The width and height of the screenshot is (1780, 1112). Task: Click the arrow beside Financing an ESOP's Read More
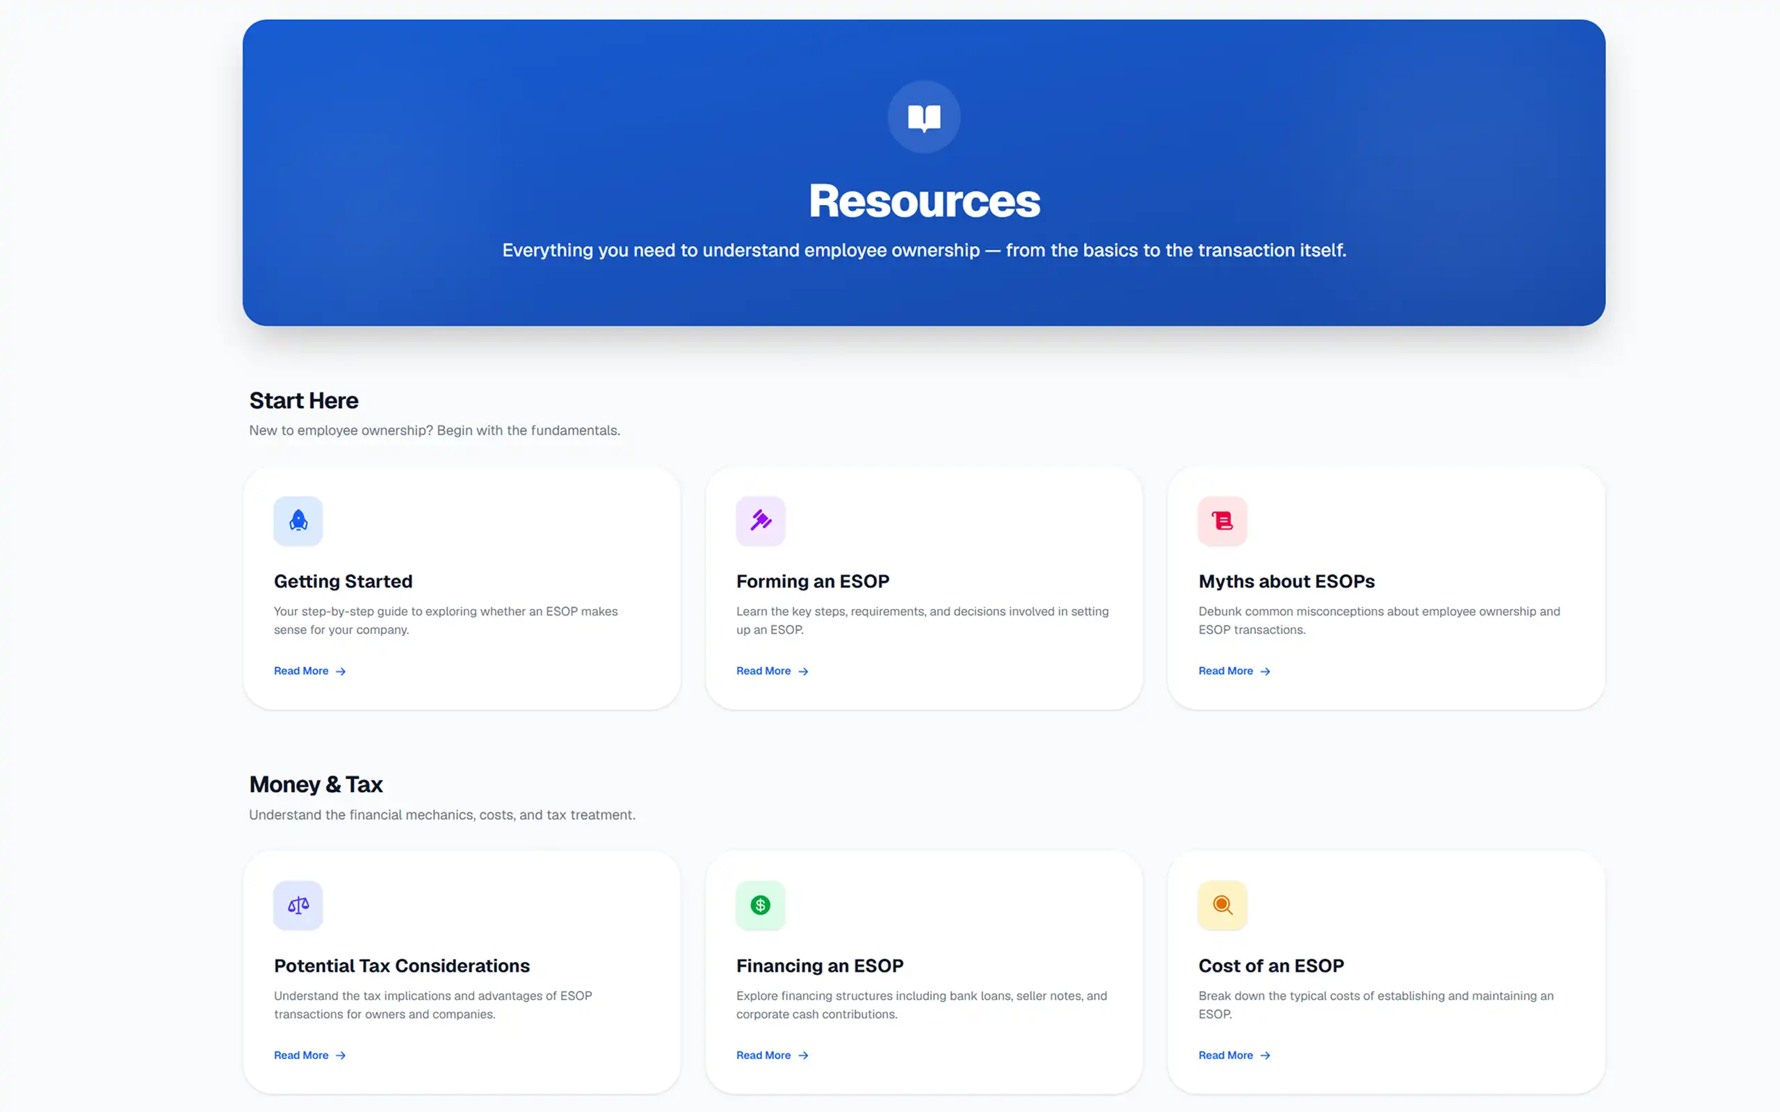click(803, 1056)
